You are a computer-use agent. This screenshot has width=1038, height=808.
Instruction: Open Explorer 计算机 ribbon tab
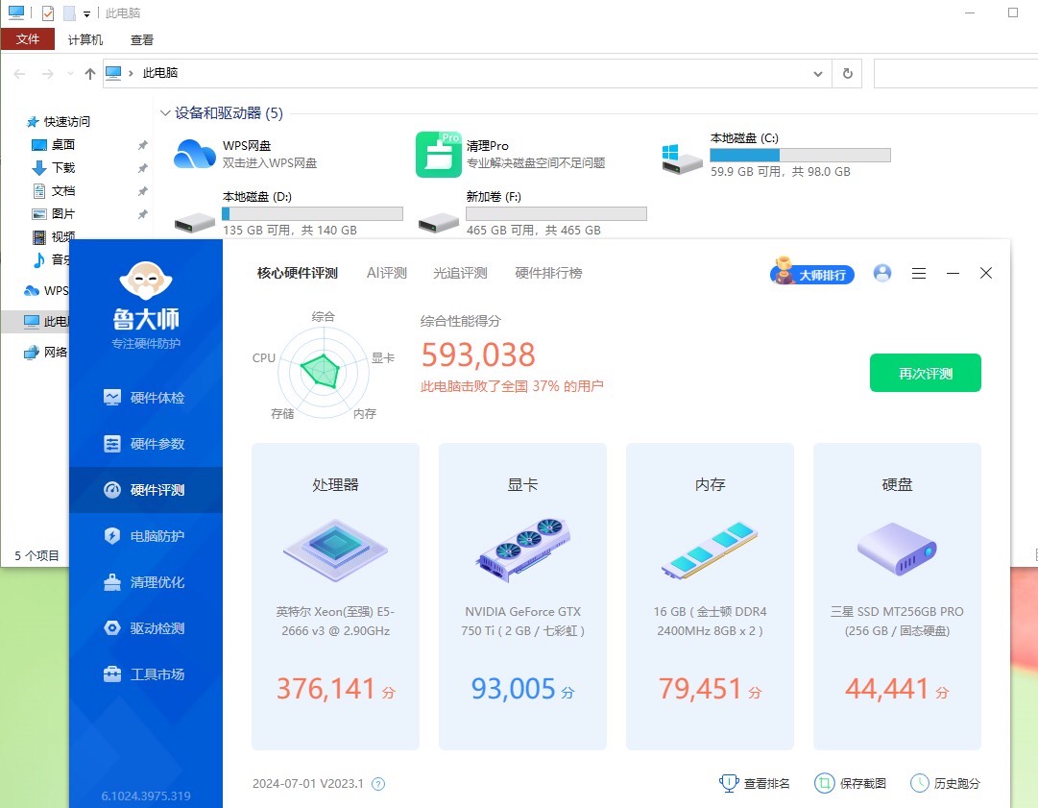[85, 39]
